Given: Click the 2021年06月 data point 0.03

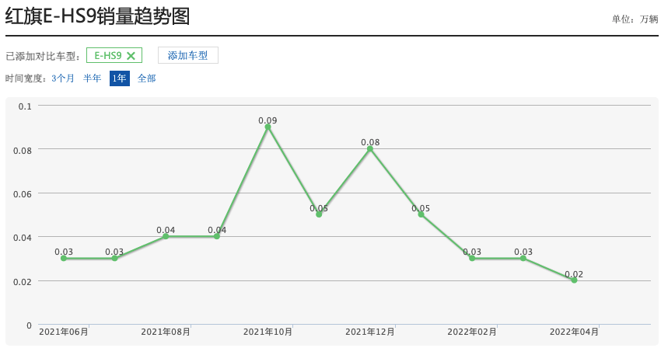Looking at the screenshot, I should point(64,258).
